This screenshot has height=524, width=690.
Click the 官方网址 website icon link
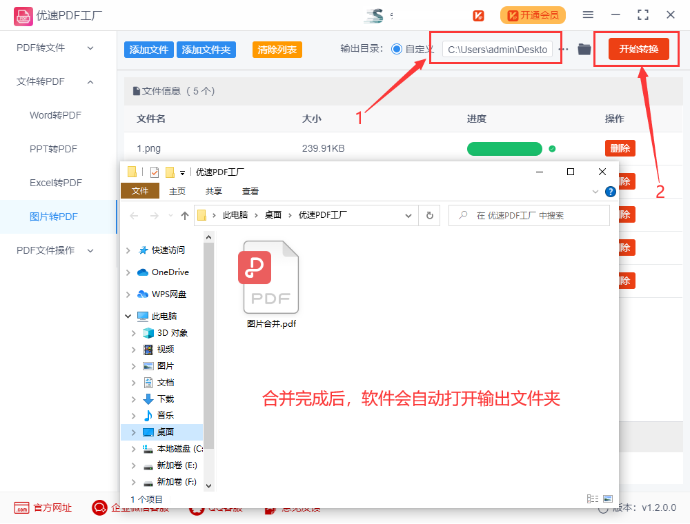21,508
